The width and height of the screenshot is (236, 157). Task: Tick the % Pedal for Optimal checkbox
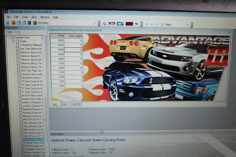point(17,45)
